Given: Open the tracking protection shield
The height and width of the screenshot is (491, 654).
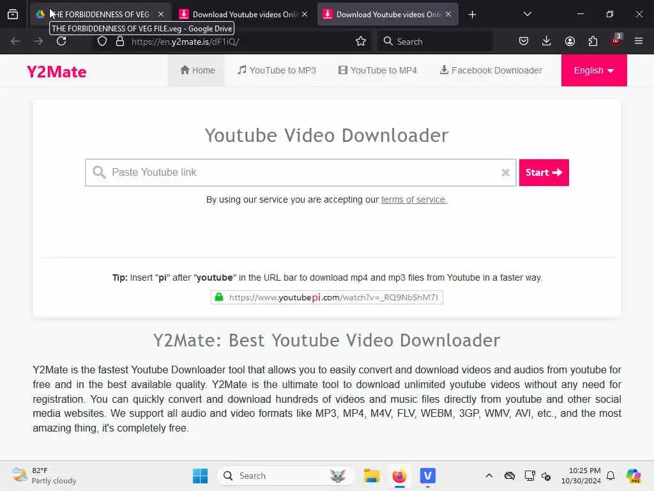Looking at the screenshot, I should pos(102,42).
